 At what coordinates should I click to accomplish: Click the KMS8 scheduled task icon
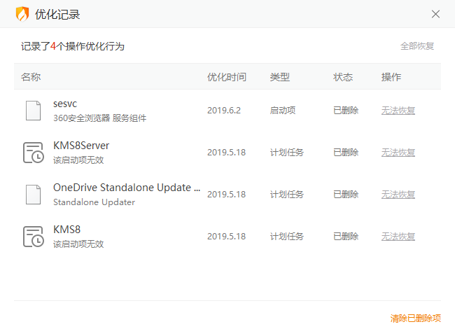point(34,237)
